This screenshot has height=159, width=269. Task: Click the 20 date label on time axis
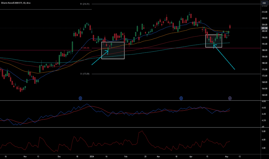coord(145,157)
